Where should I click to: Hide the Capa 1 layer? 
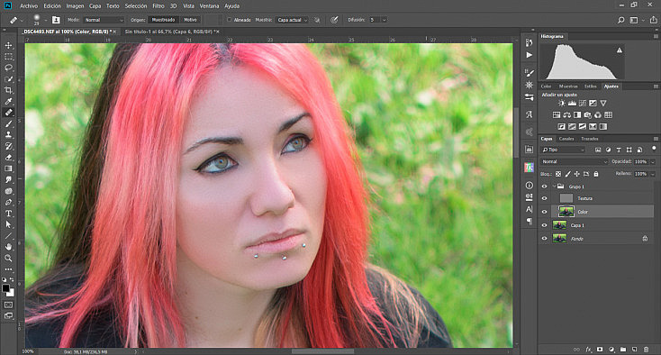coord(544,225)
